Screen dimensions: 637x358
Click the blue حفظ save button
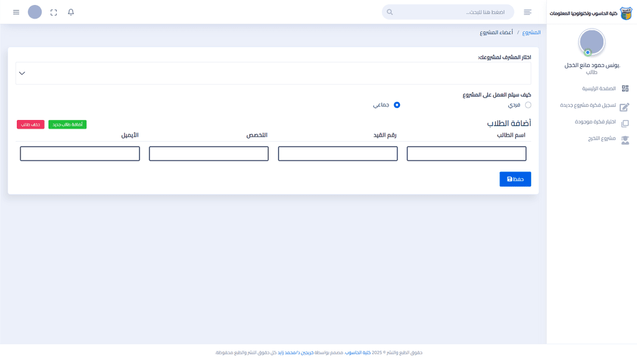[x=515, y=179]
